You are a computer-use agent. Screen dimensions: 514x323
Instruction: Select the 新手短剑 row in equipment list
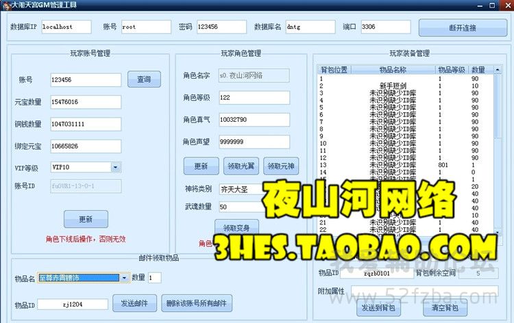pyautogui.click(x=405, y=86)
